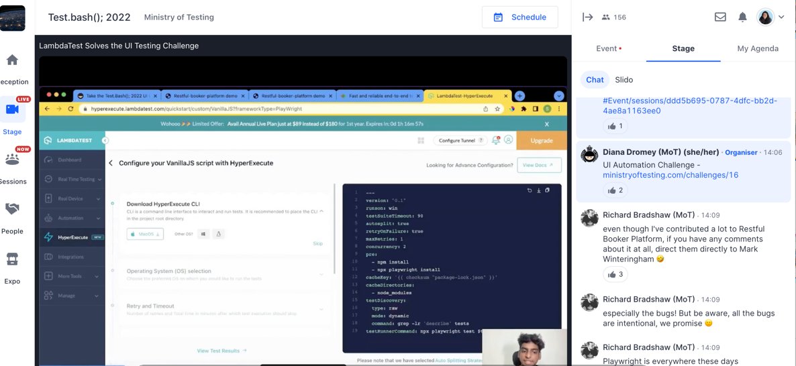Like the session link message with 1 thumbs-up
Screen dimensions: 796x366
(x=615, y=126)
